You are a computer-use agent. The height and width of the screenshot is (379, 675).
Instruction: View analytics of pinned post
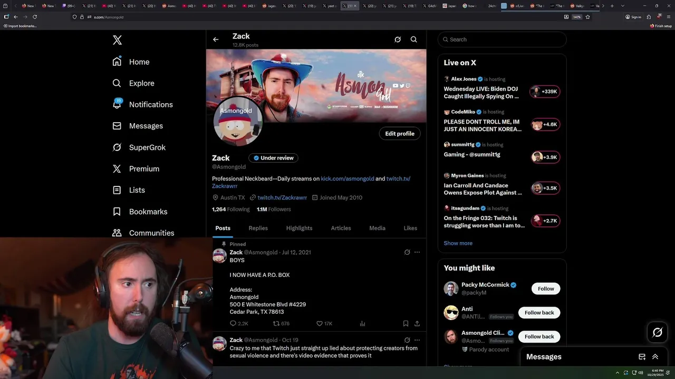tap(362, 324)
